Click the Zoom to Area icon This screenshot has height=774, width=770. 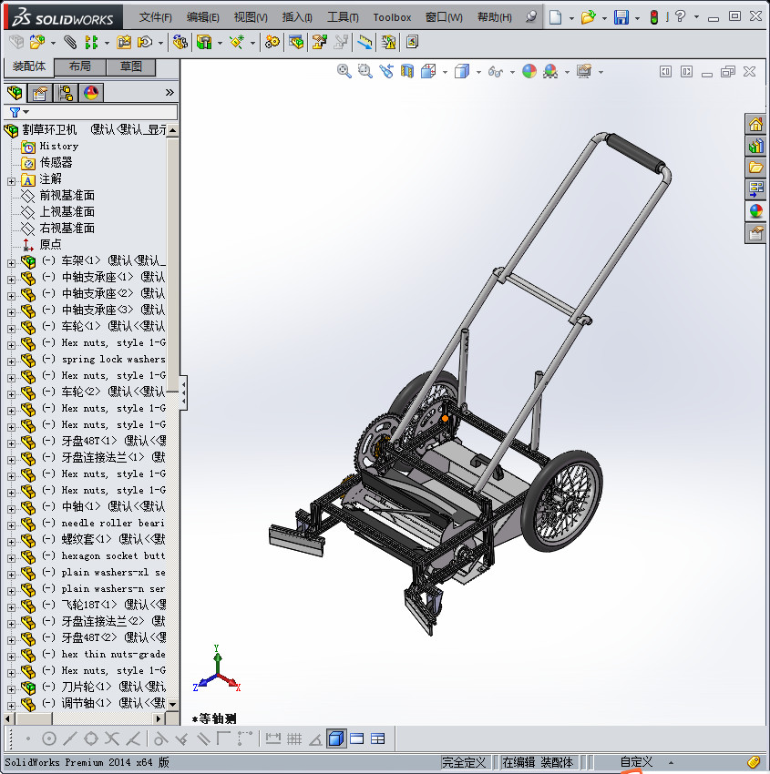coord(365,72)
